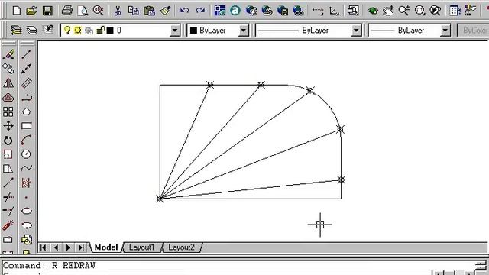The image size is (489, 275).
Task: Select the Explode dynamite tool
Action: point(8,225)
